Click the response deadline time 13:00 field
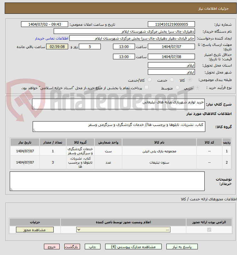This screenshot has width=237, height=255. tap(124, 47)
